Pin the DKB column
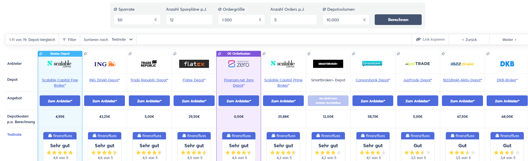This screenshot has width=528, height=161. pyautogui.click(x=488, y=54)
